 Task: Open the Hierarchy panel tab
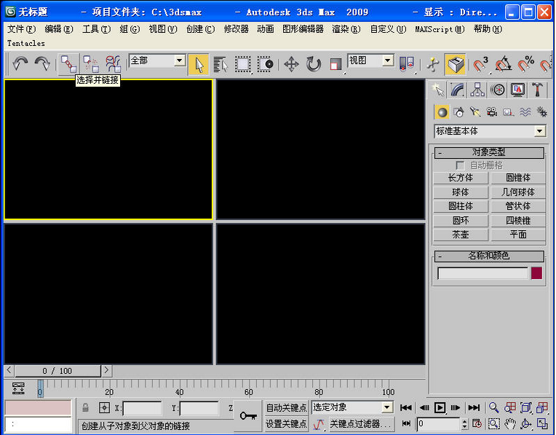[477, 90]
